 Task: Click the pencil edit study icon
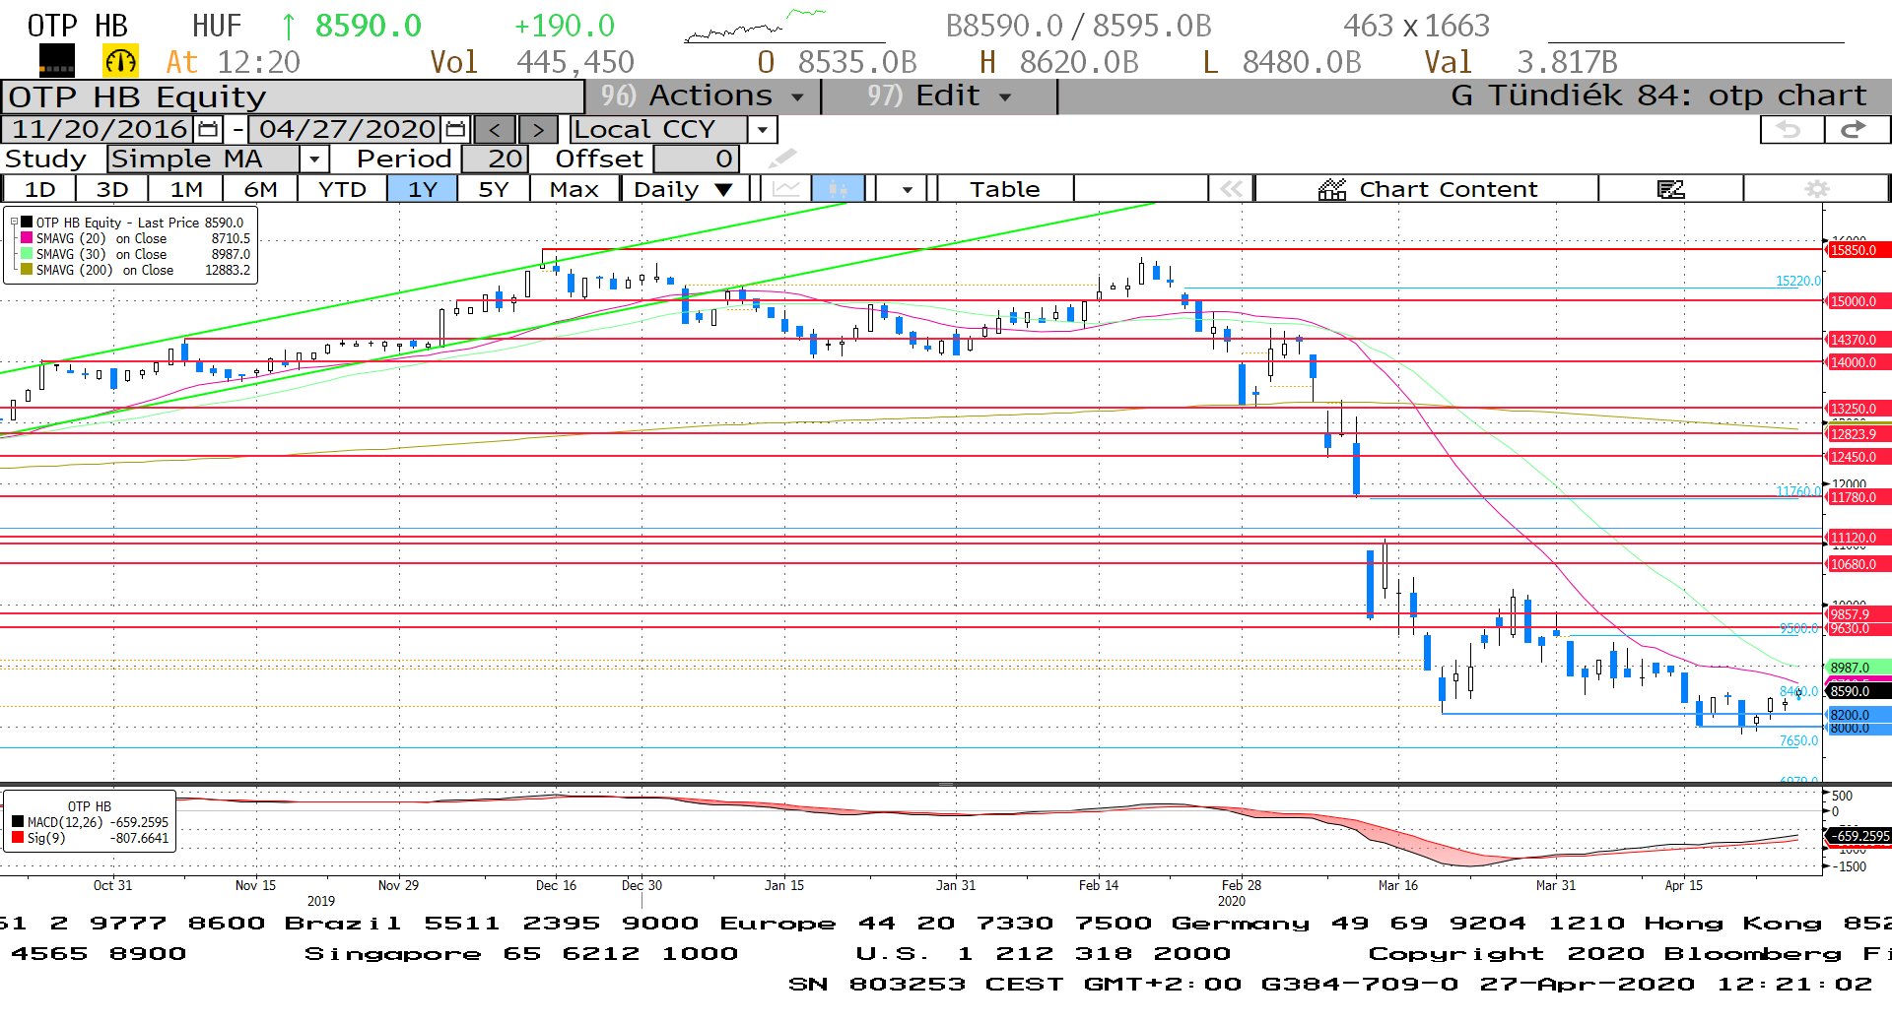(x=782, y=158)
